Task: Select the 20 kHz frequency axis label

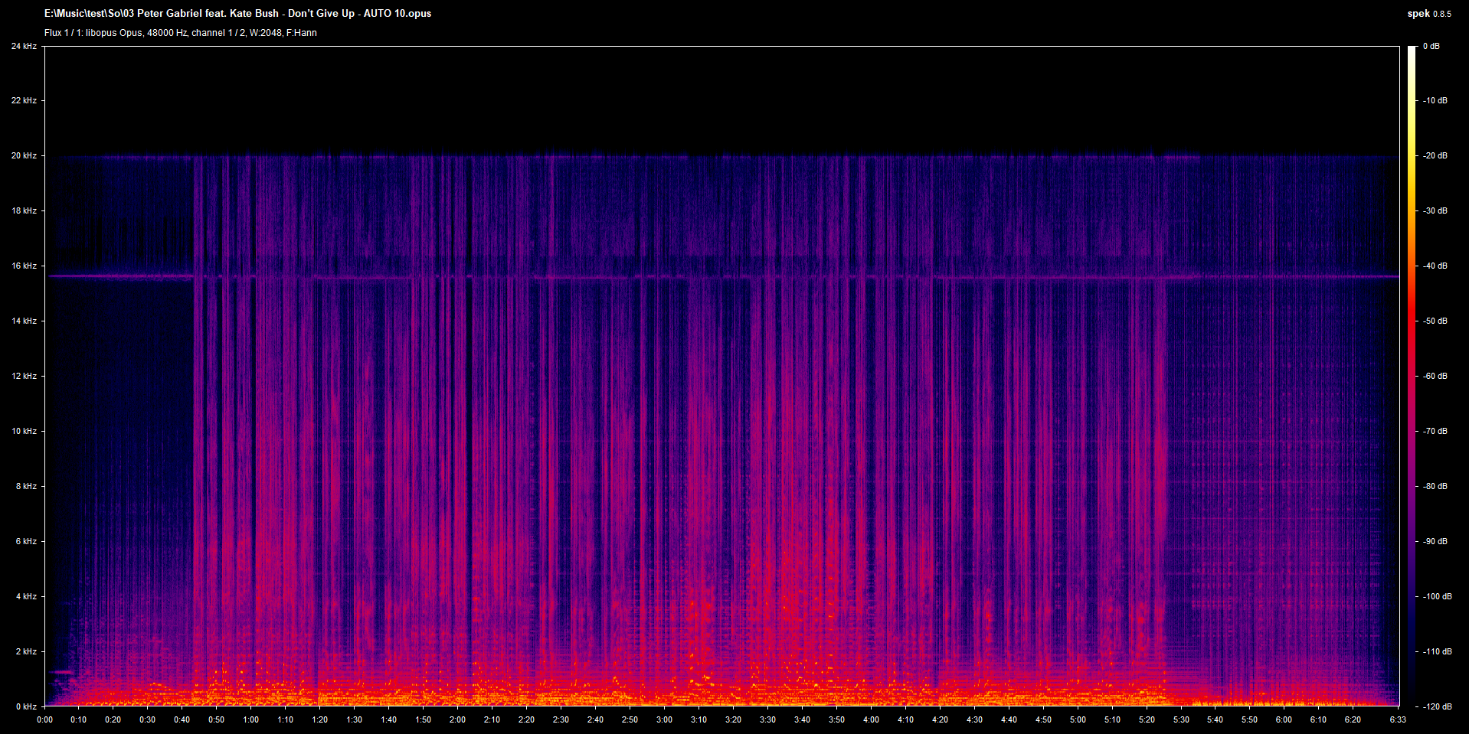Action: [x=24, y=155]
